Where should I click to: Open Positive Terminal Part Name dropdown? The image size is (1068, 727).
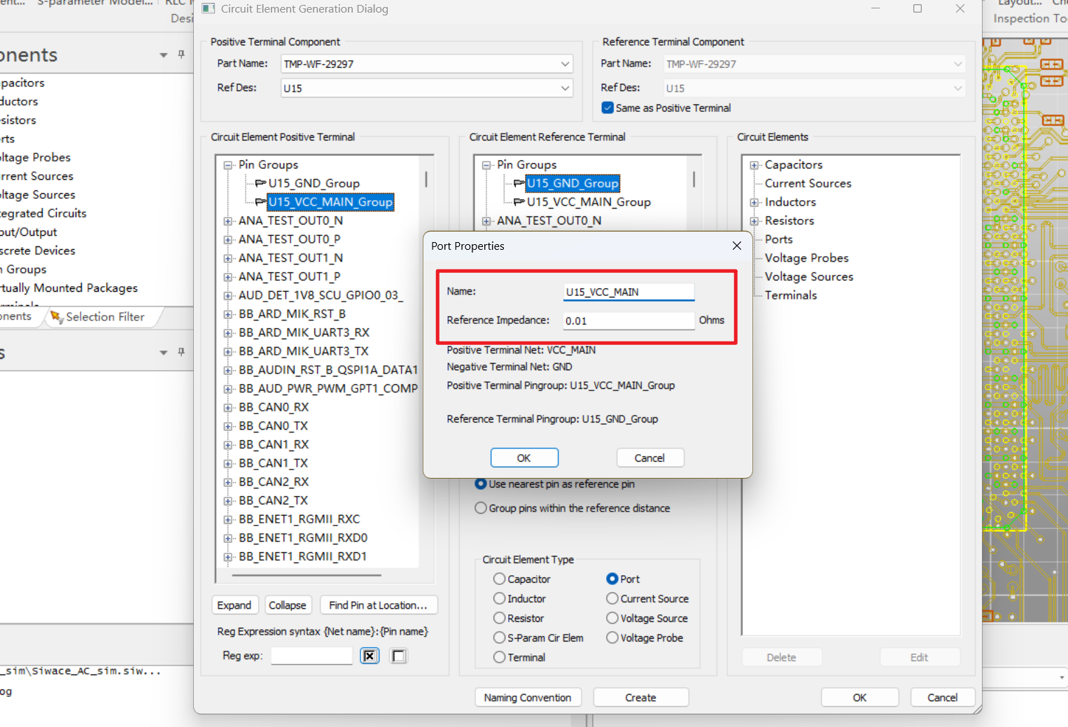coord(565,64)
